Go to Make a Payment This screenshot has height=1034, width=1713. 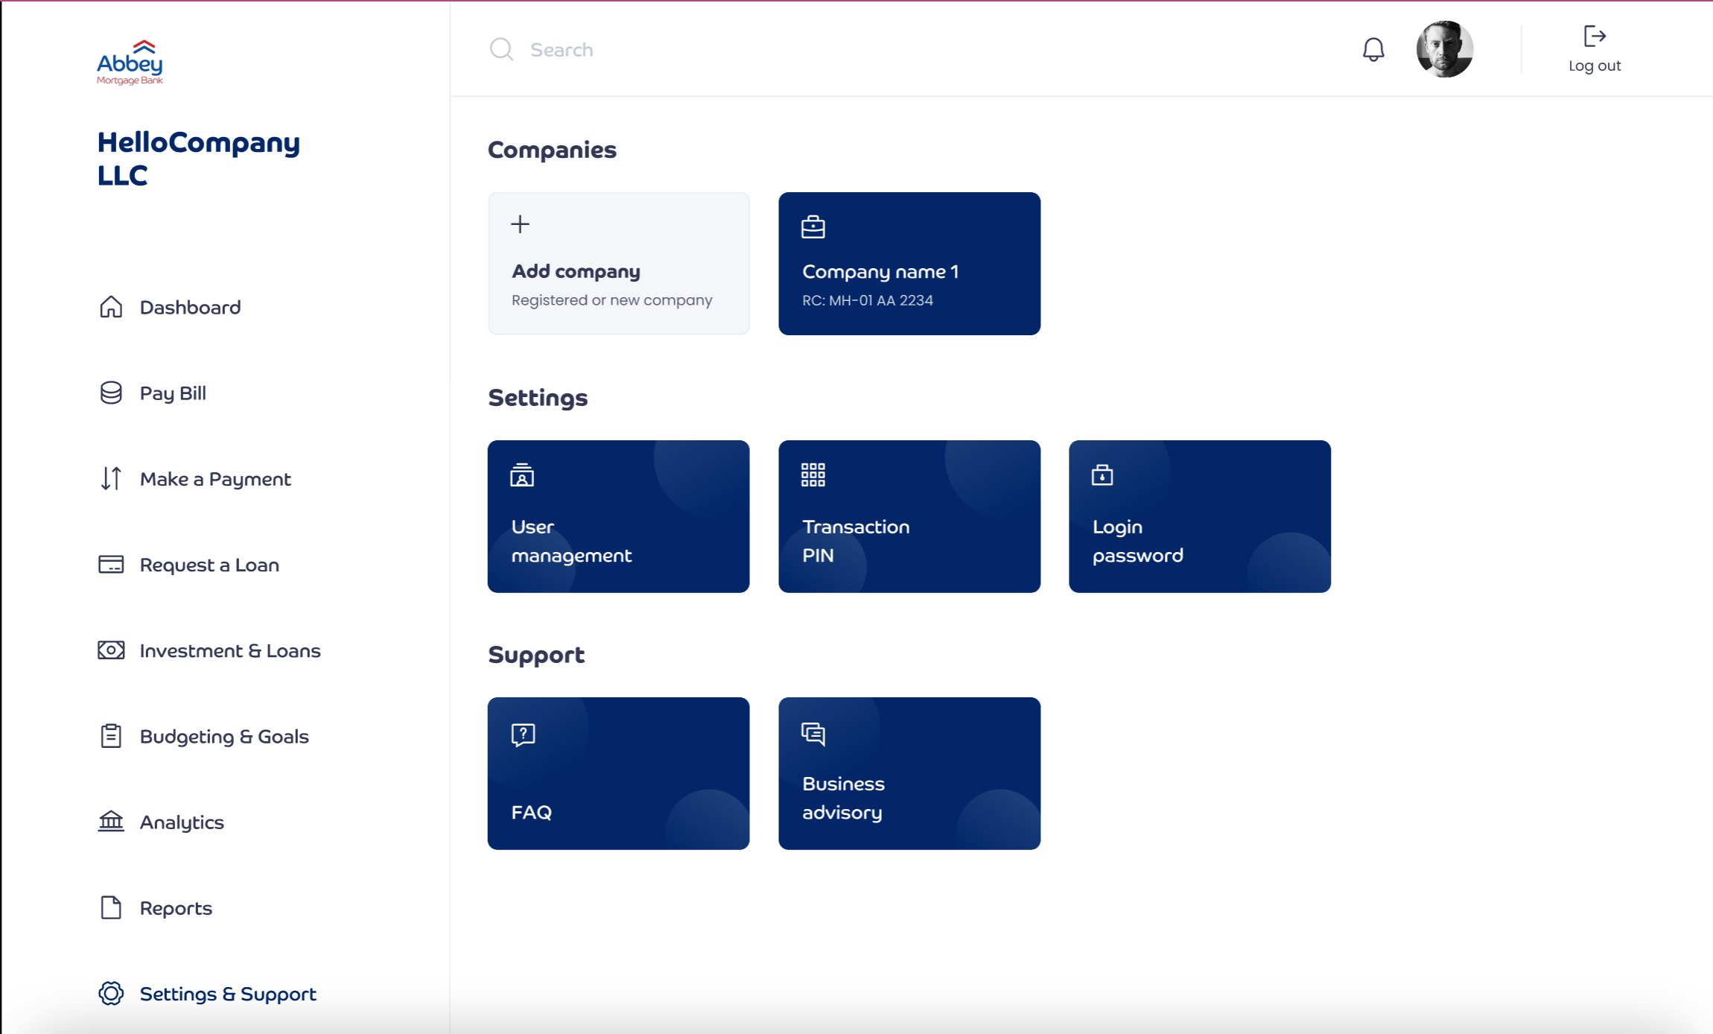[214, 479]
